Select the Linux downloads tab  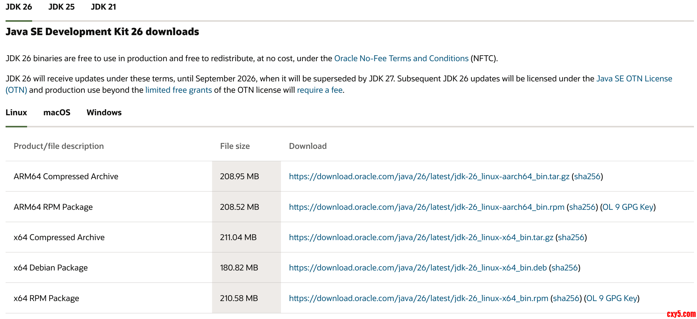(x=16, y=112)
